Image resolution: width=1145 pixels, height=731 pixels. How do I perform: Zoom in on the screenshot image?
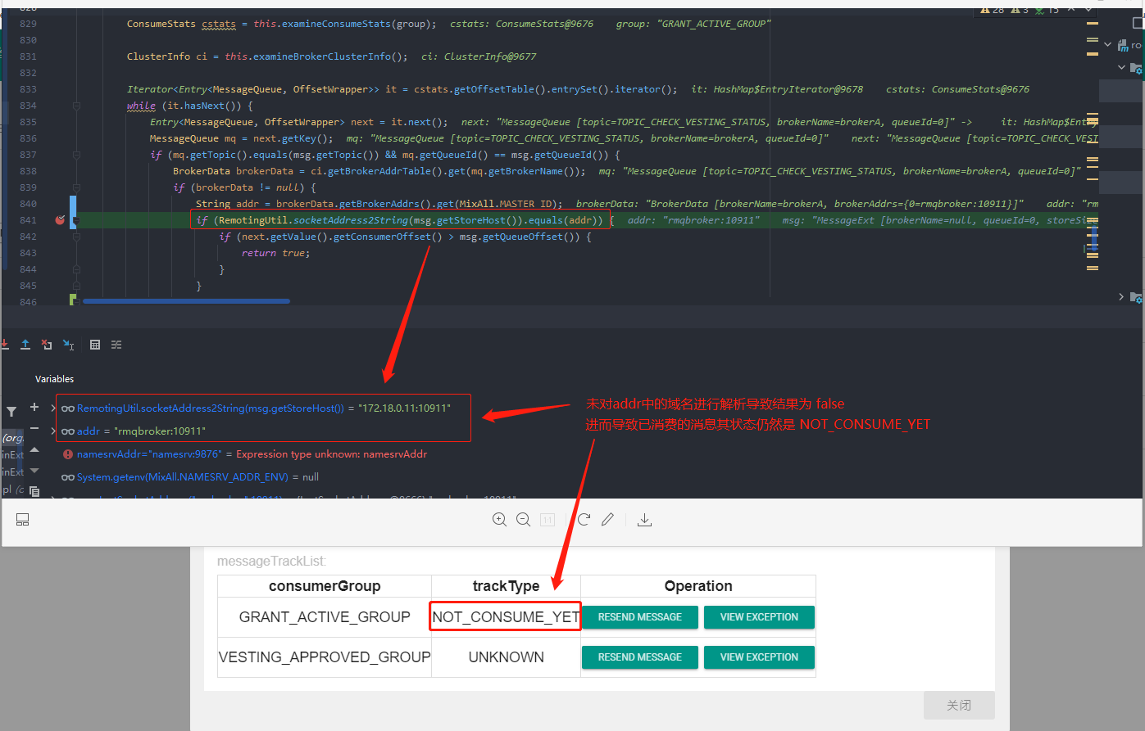(500, 519)
